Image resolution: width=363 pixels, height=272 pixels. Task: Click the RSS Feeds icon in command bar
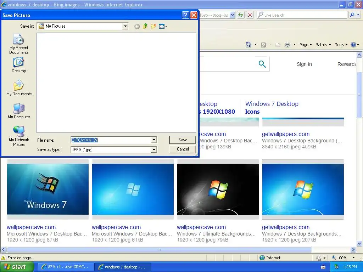(263, 45)
